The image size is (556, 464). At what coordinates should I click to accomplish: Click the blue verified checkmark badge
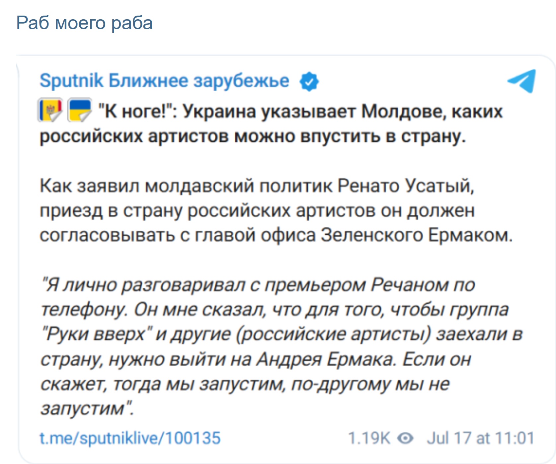(x=309, y=81)
